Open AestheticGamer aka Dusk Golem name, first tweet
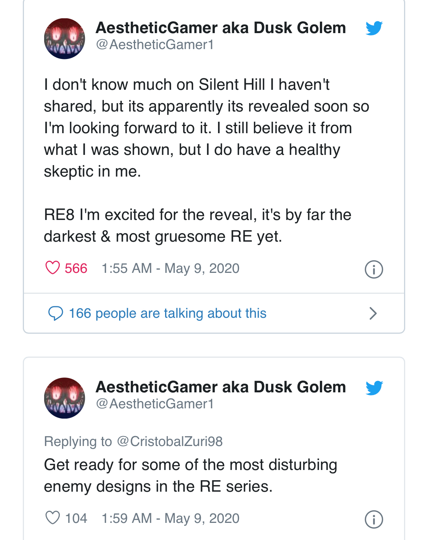428x540 pixels. click(221, 28)
